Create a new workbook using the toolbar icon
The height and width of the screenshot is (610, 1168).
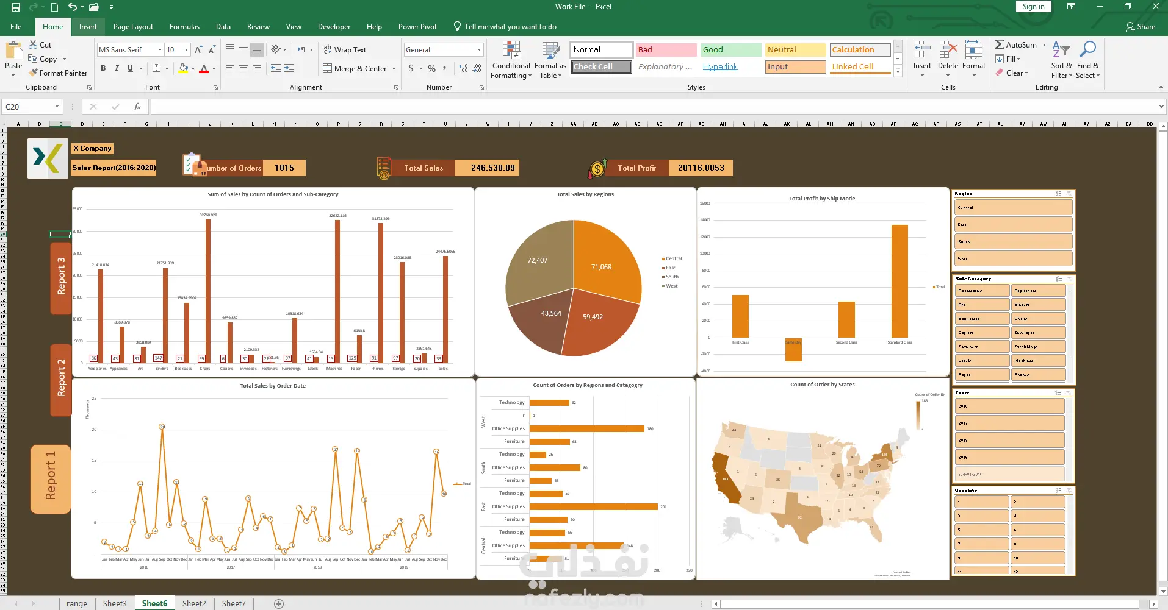(x=54, y=7)
